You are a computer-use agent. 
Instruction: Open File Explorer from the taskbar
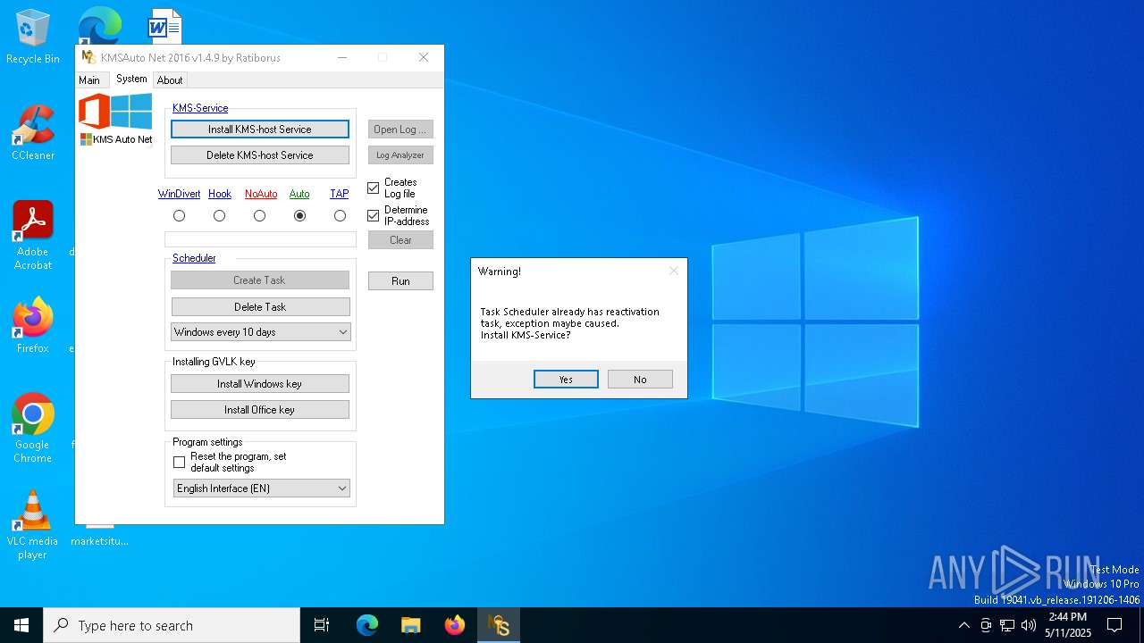point(411,625)
